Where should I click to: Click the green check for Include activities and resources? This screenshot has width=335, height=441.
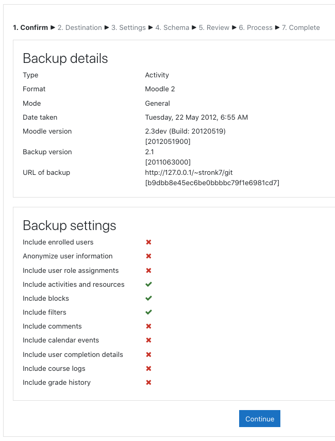click(x=148, y=284)
